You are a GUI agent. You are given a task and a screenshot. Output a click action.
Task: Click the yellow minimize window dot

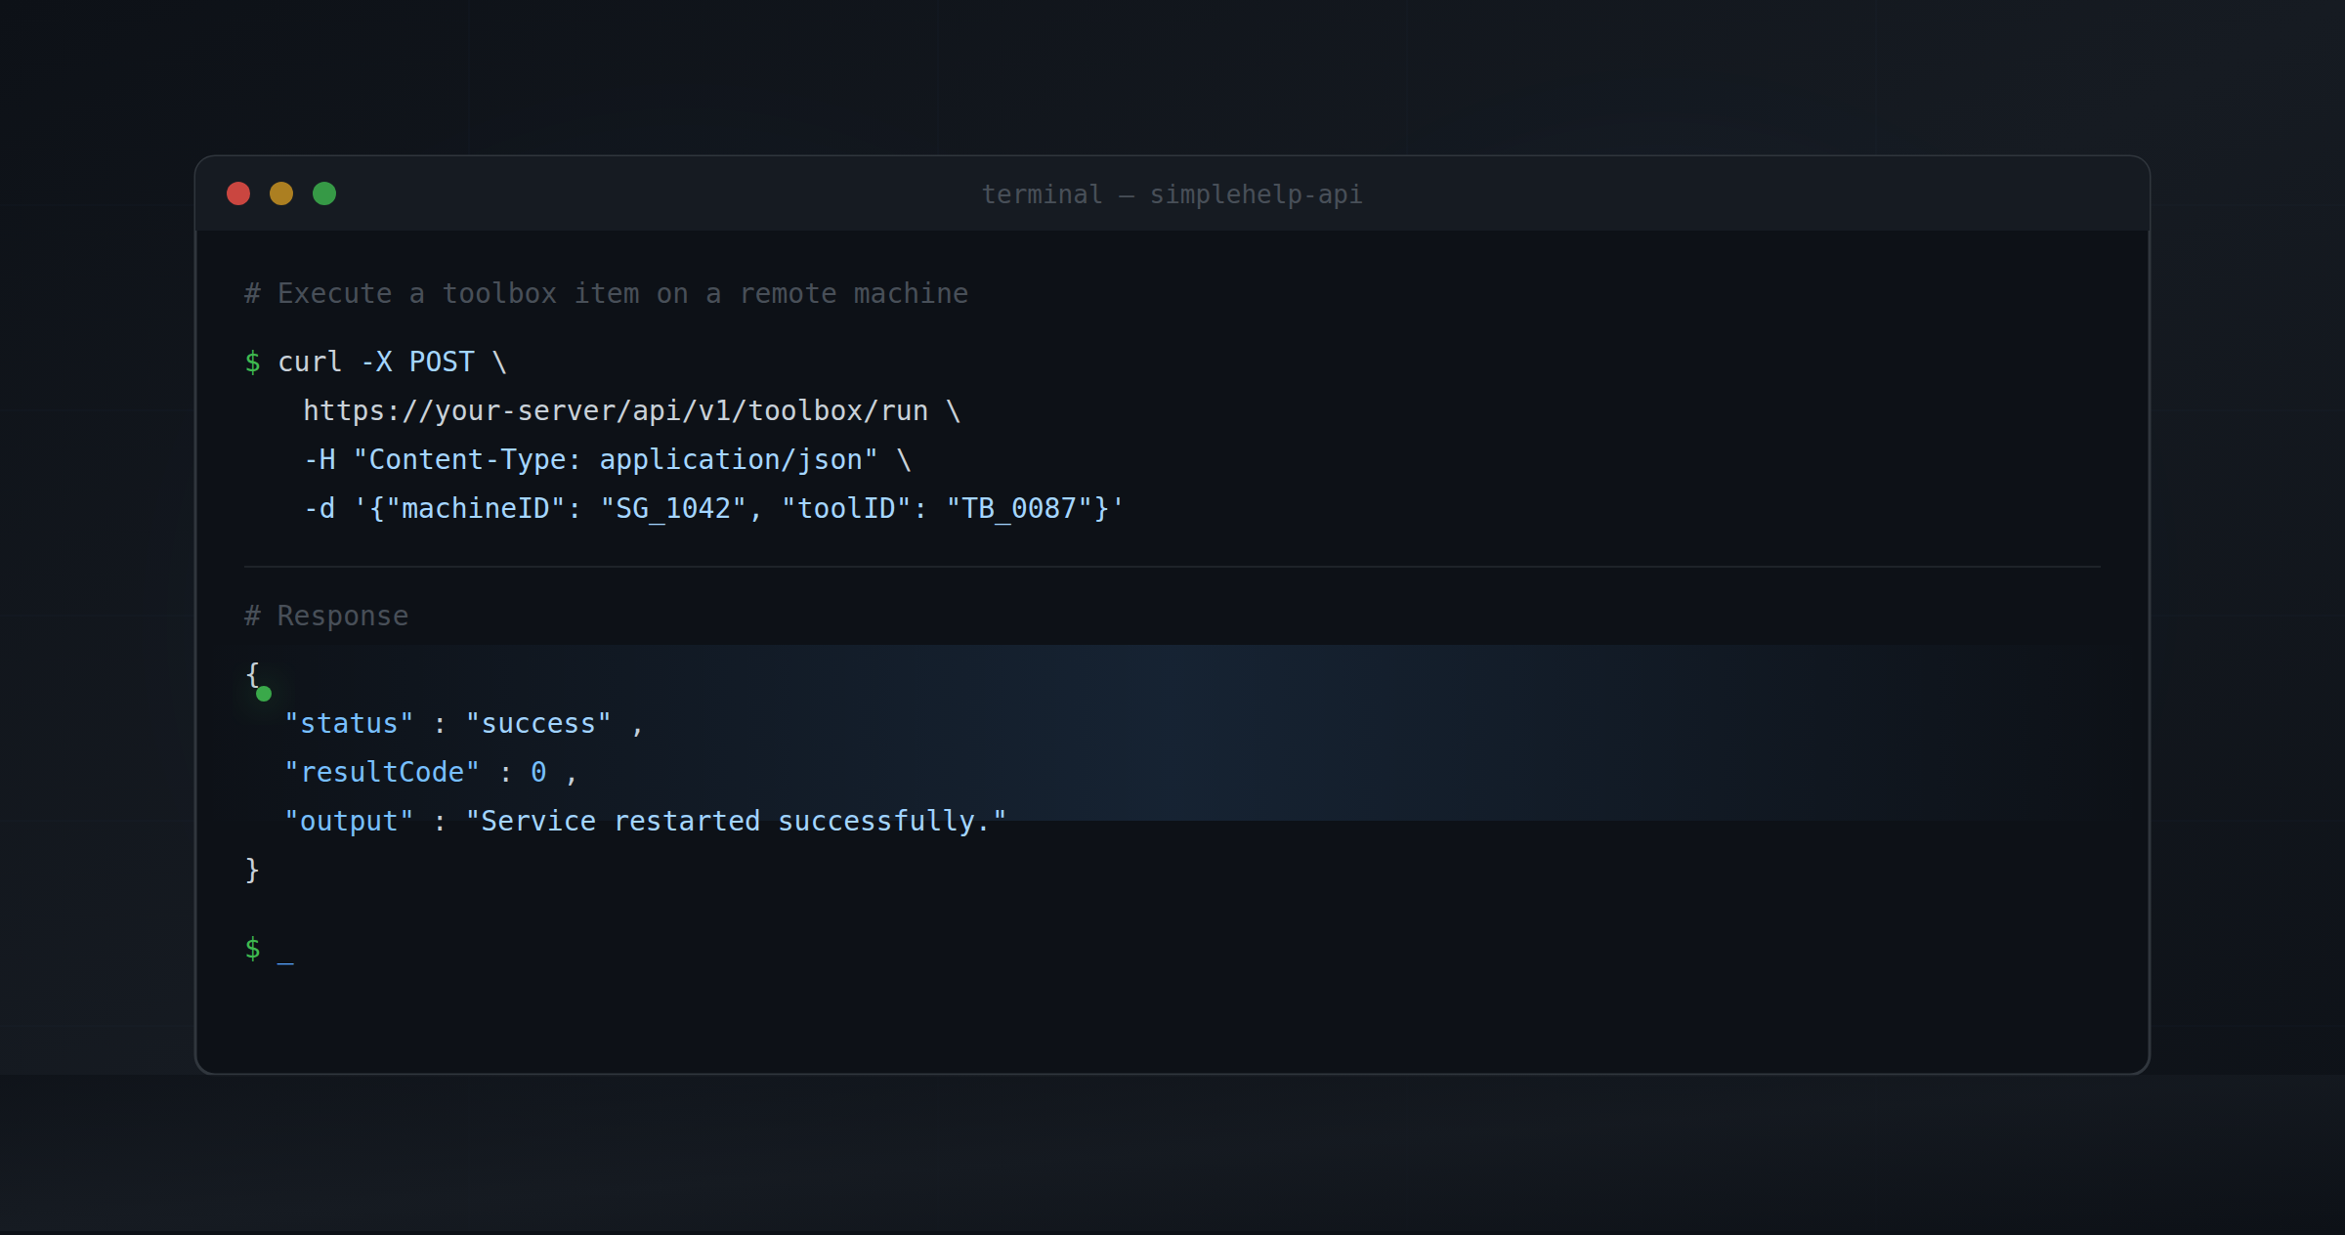[281, 193]
